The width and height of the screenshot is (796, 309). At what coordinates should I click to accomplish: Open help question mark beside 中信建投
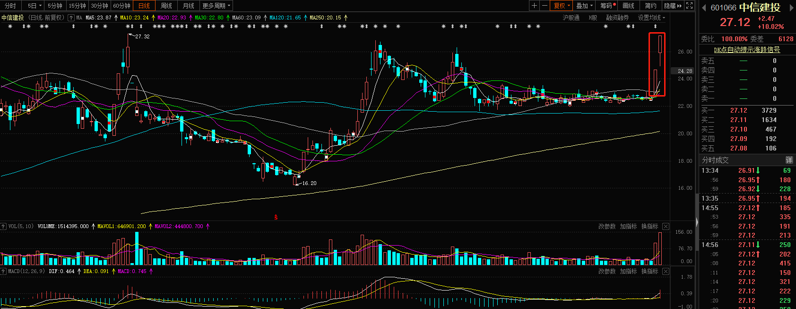tap(71, 18)
